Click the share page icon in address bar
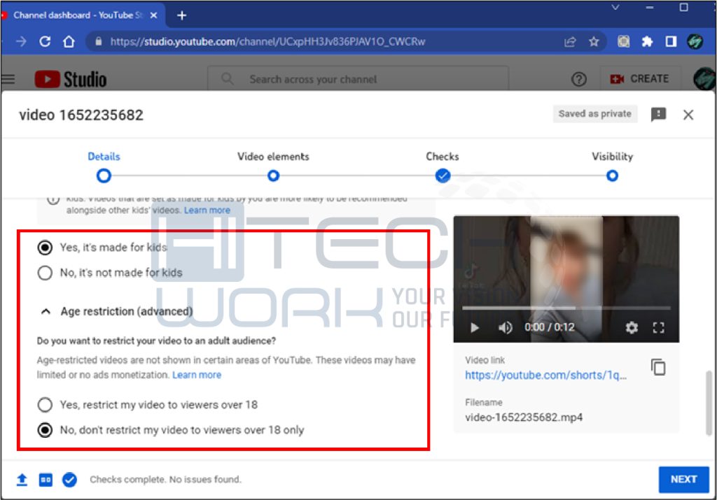 click(570, 42)
